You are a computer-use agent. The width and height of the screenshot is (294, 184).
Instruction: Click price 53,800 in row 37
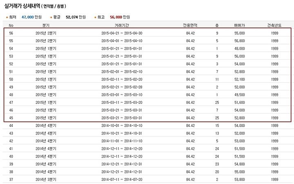(239, 180)
